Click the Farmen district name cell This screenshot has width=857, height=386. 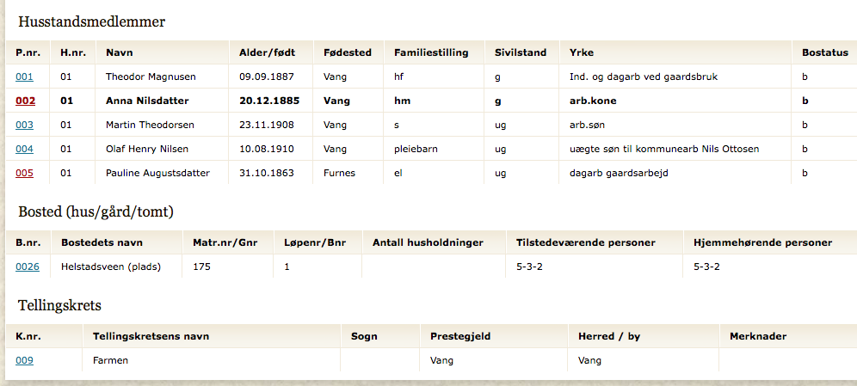(212, 360)
